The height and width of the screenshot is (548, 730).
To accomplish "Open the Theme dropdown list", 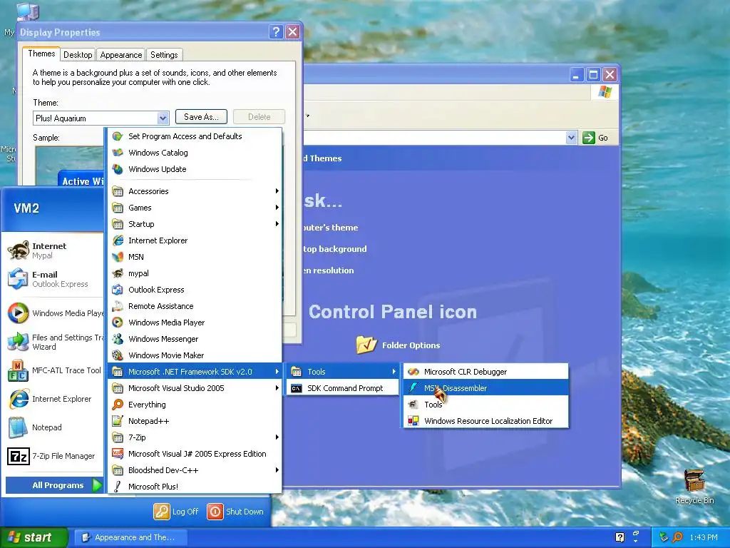I will [x=163, y=118].
